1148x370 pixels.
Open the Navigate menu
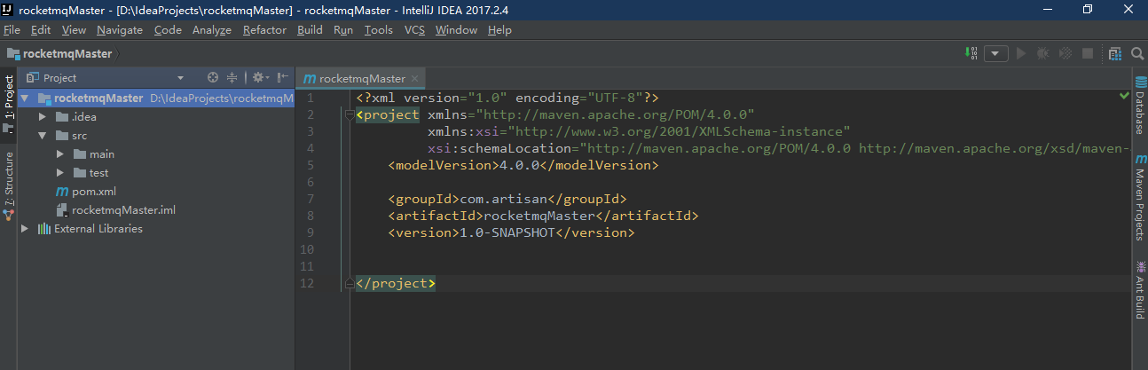pos(120,30)
